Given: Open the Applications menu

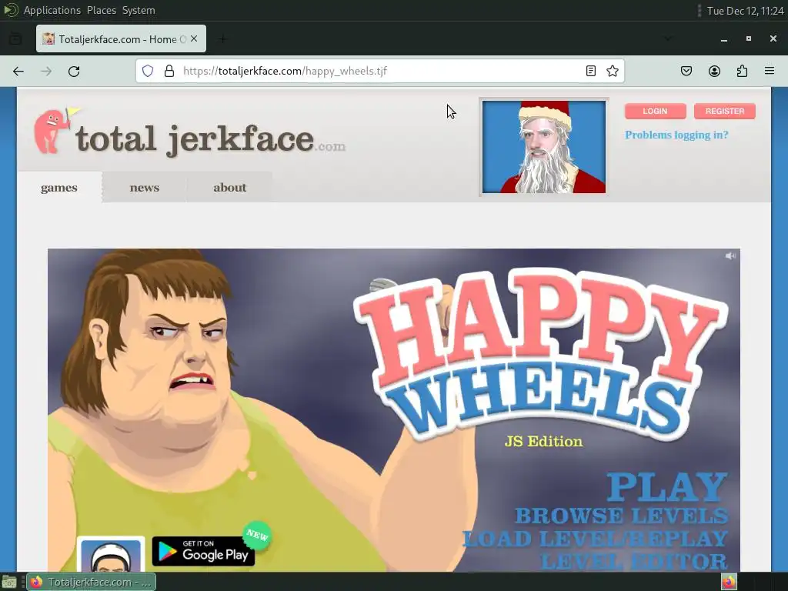Looking at the screenshot, I should click(52, 10).
